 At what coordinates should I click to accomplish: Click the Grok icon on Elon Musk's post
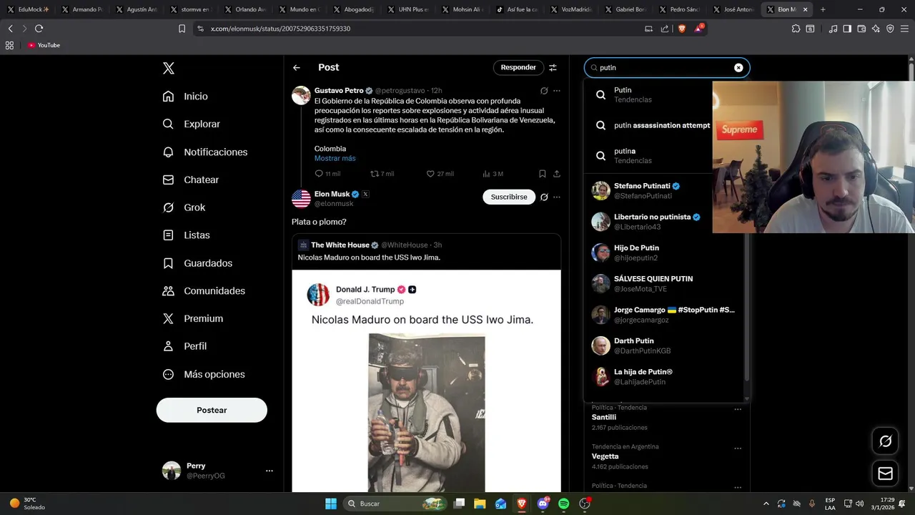544,197
